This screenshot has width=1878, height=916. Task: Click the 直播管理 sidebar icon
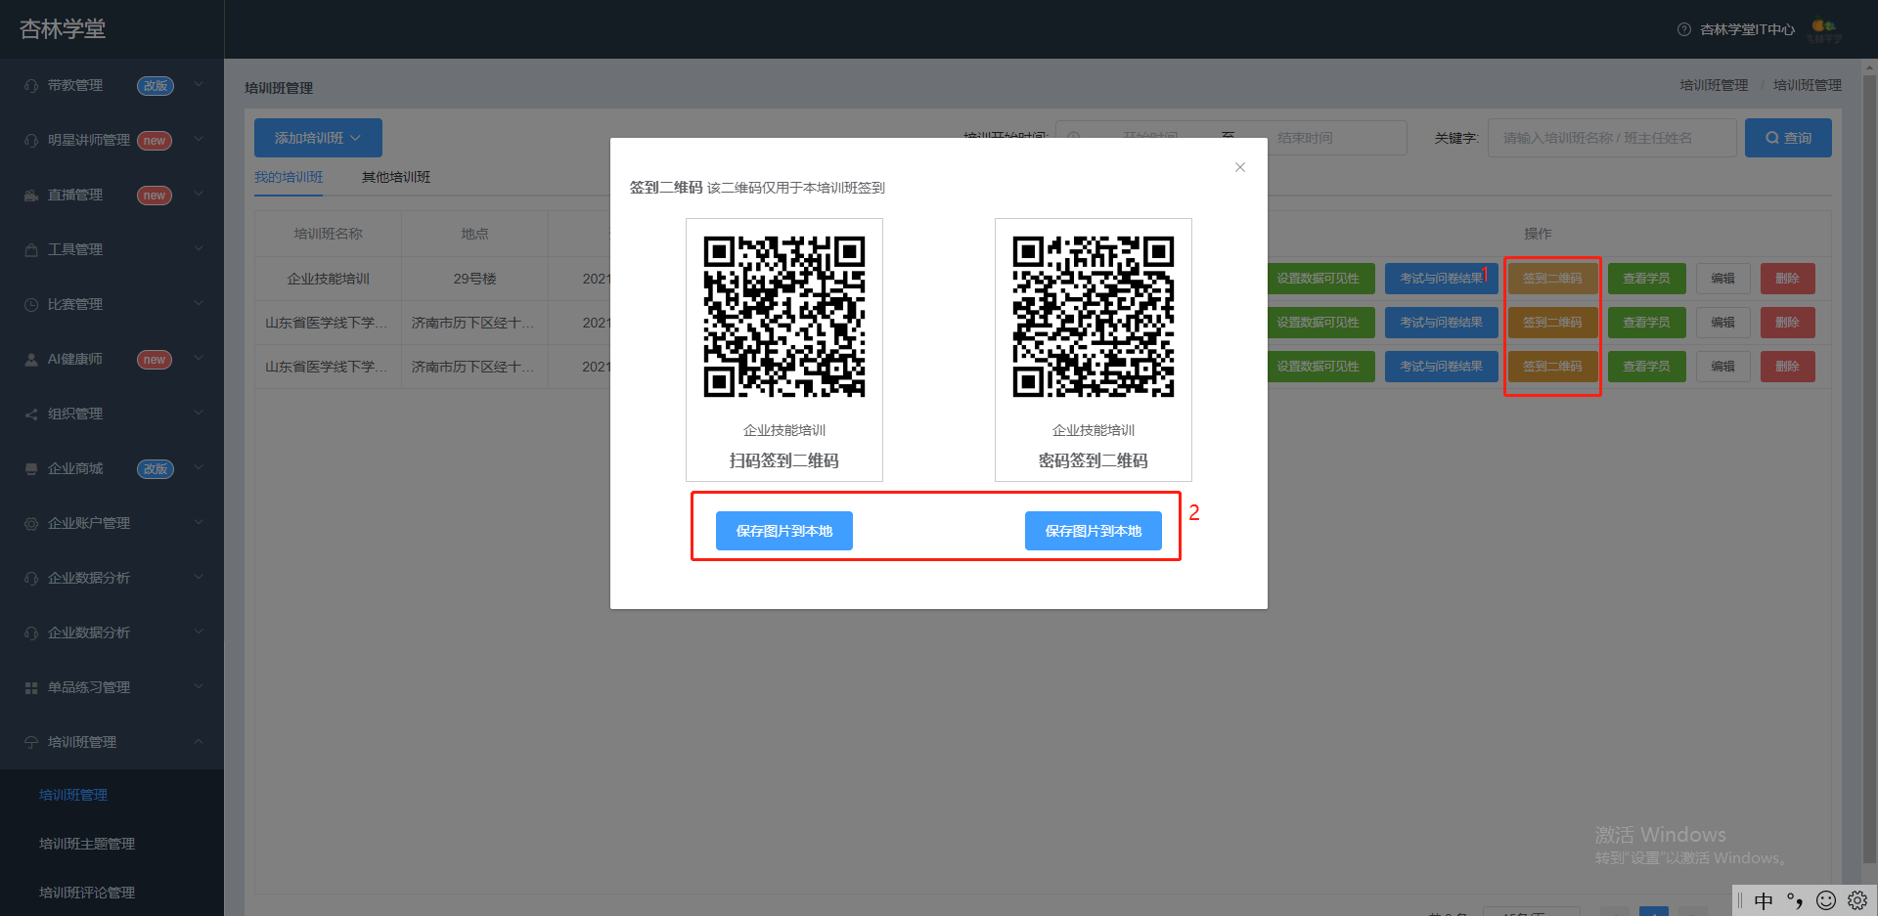(x=31, y=196)
